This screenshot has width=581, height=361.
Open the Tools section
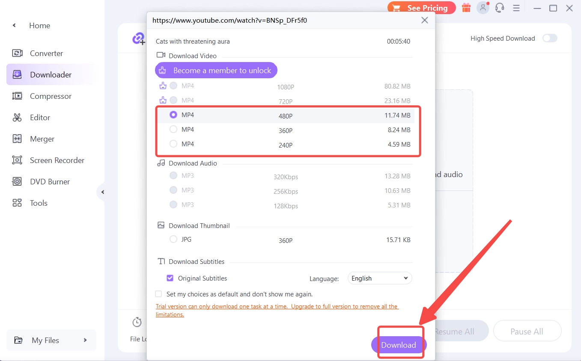(39, 203)
